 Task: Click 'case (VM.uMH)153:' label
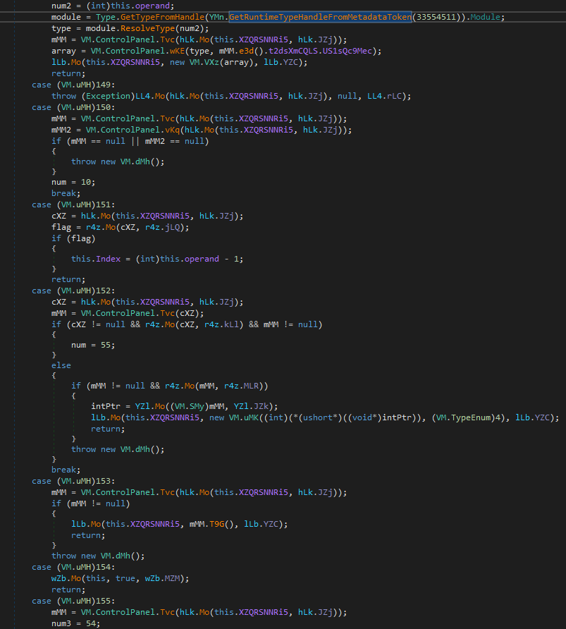click(73, 481)
